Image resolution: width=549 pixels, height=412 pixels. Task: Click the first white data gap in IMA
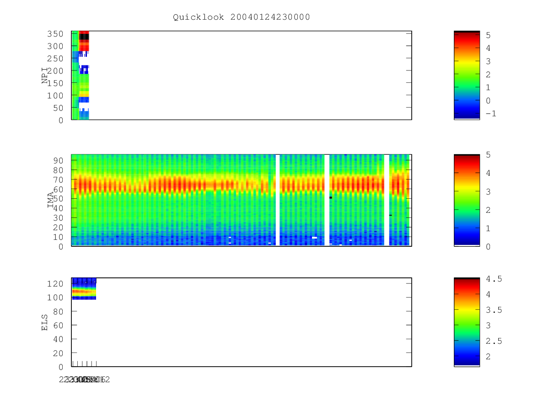point(278,200)
